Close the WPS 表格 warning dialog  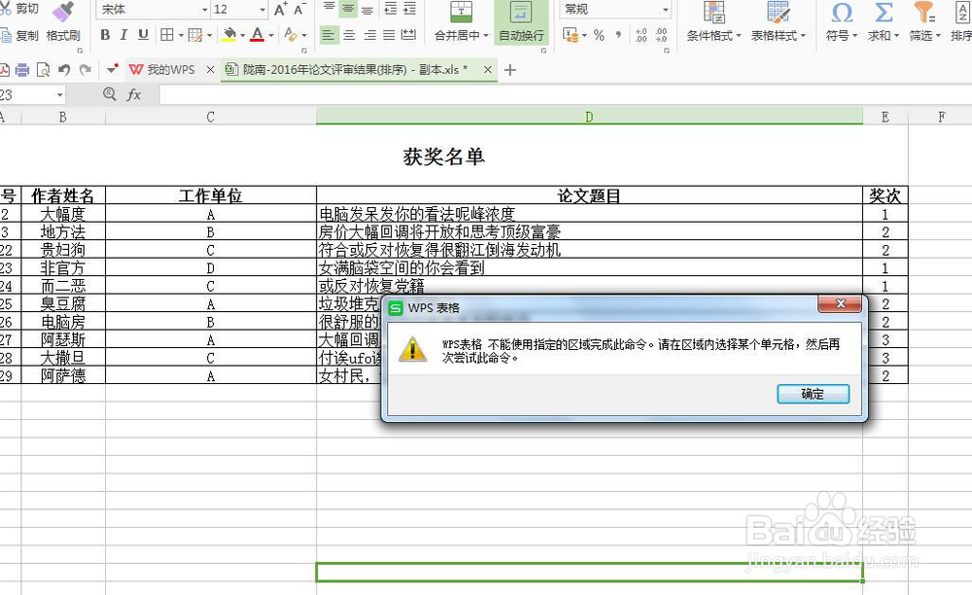[840, 303]
